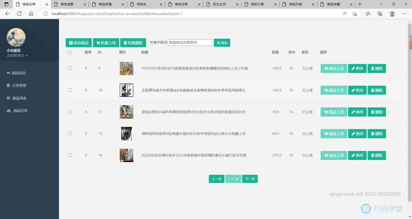Open 商品仓库 in sidebar
412x219 pixels.
point(17,111)
